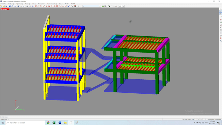This screenshot has height=125, width=222.
Task: Open the Datoteka menu
Action: click(x=3, y=4)
